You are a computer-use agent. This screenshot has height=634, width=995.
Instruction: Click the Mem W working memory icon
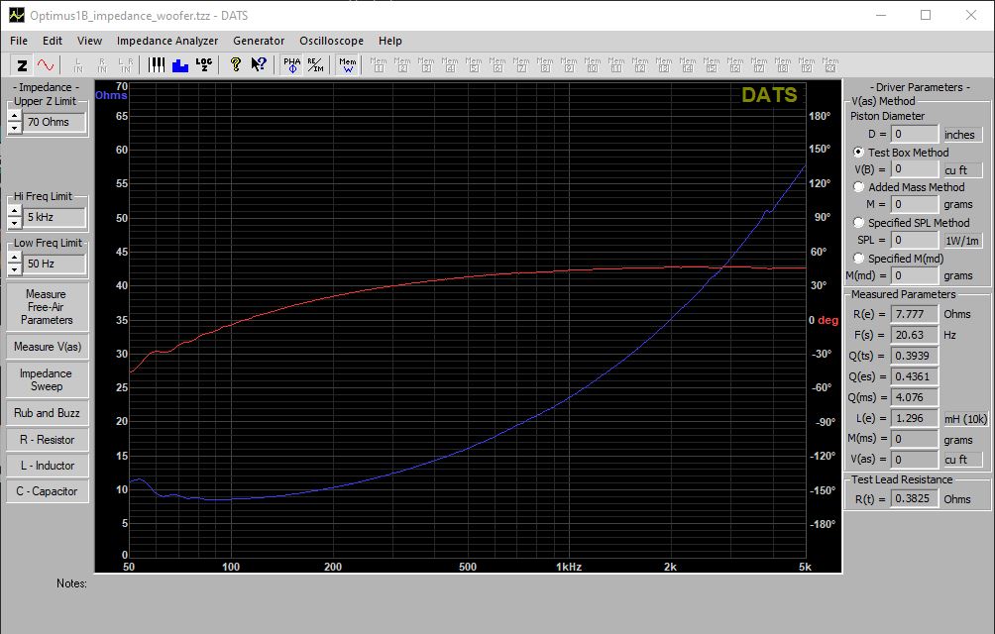[348, 64]
